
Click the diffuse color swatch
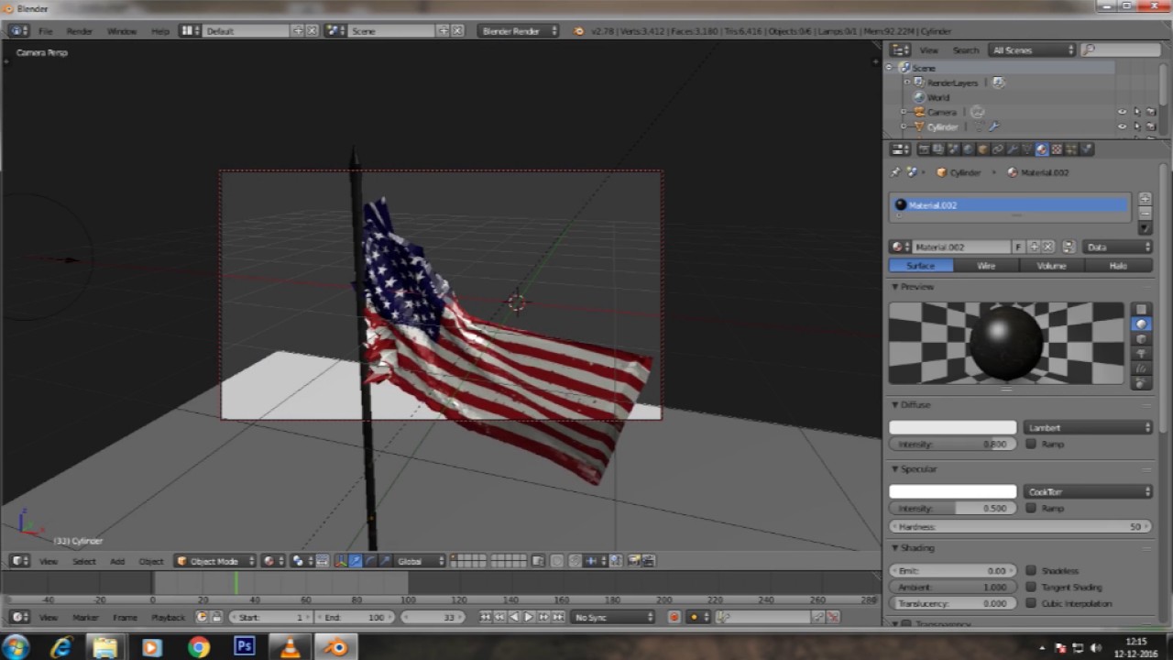coord(953,427)
